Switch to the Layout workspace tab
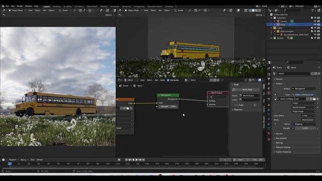This screenshot has width=322, height=181. tap(47, 7)
